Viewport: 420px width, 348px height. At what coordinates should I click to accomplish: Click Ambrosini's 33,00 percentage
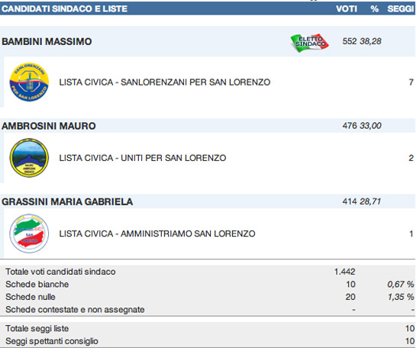click(x=370, y=126)
